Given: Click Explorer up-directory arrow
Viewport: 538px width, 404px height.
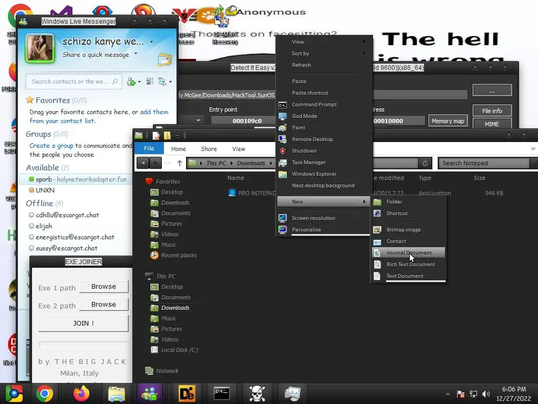Looking at the screenshot, I should click(180, 163).
